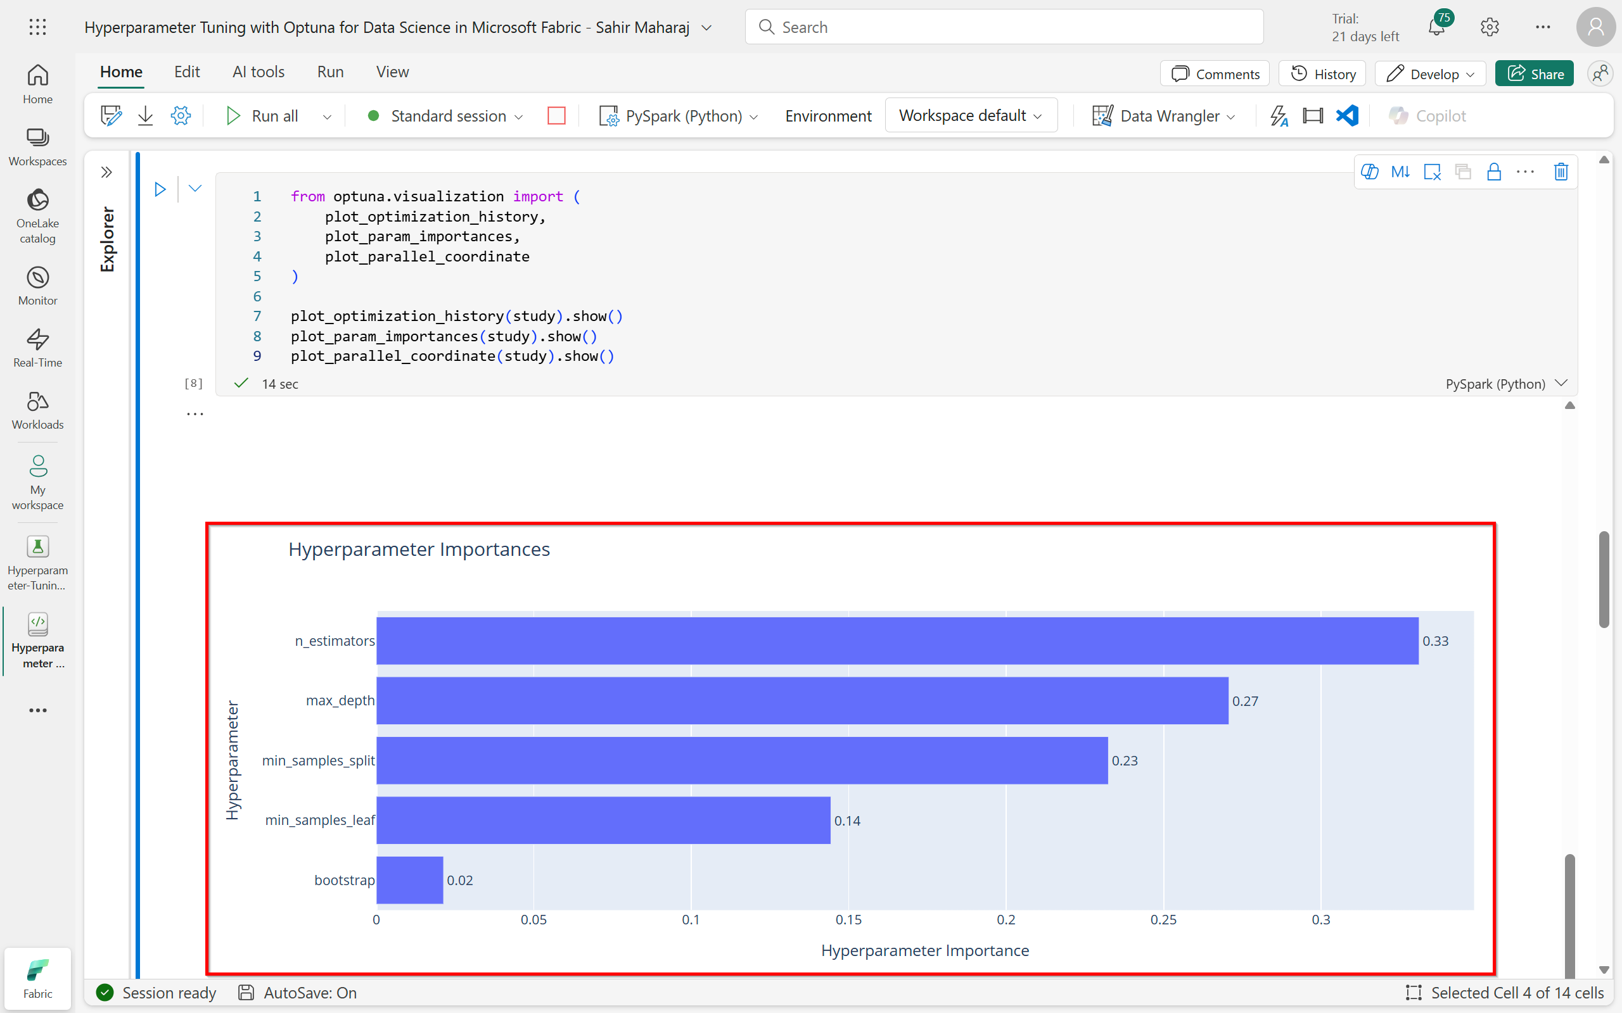Click the notebook vertical scrollbar thumb
Image resolution: width=1622 pixels, height=1013 pixels.
[x=1604, y=579]
